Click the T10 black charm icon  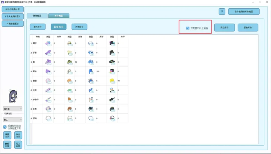pyautogui.click(x=112, y=99)
